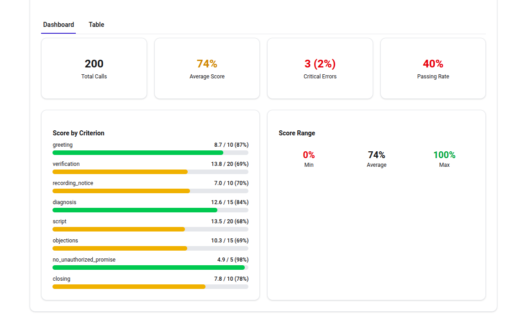Image resolution: width=516 pixels, height=319 pixels.
Task: Open the Total Calls card
Action: tap(94, 68)
